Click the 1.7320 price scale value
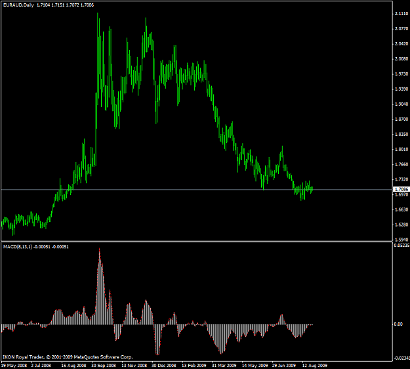This screenshot has height=369, width=410. [x=401, y=179]
